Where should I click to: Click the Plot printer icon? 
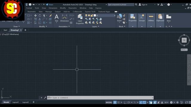point(30,5)
